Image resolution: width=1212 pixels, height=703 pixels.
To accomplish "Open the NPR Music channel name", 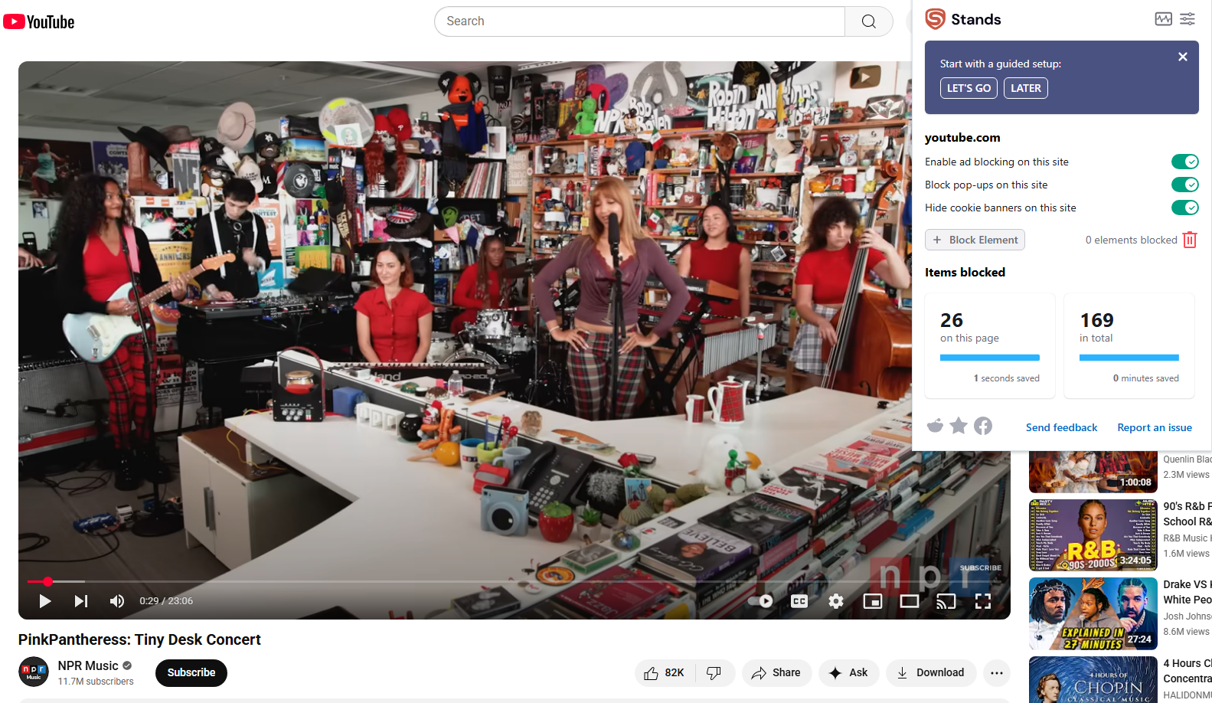I will click(88, 665).
